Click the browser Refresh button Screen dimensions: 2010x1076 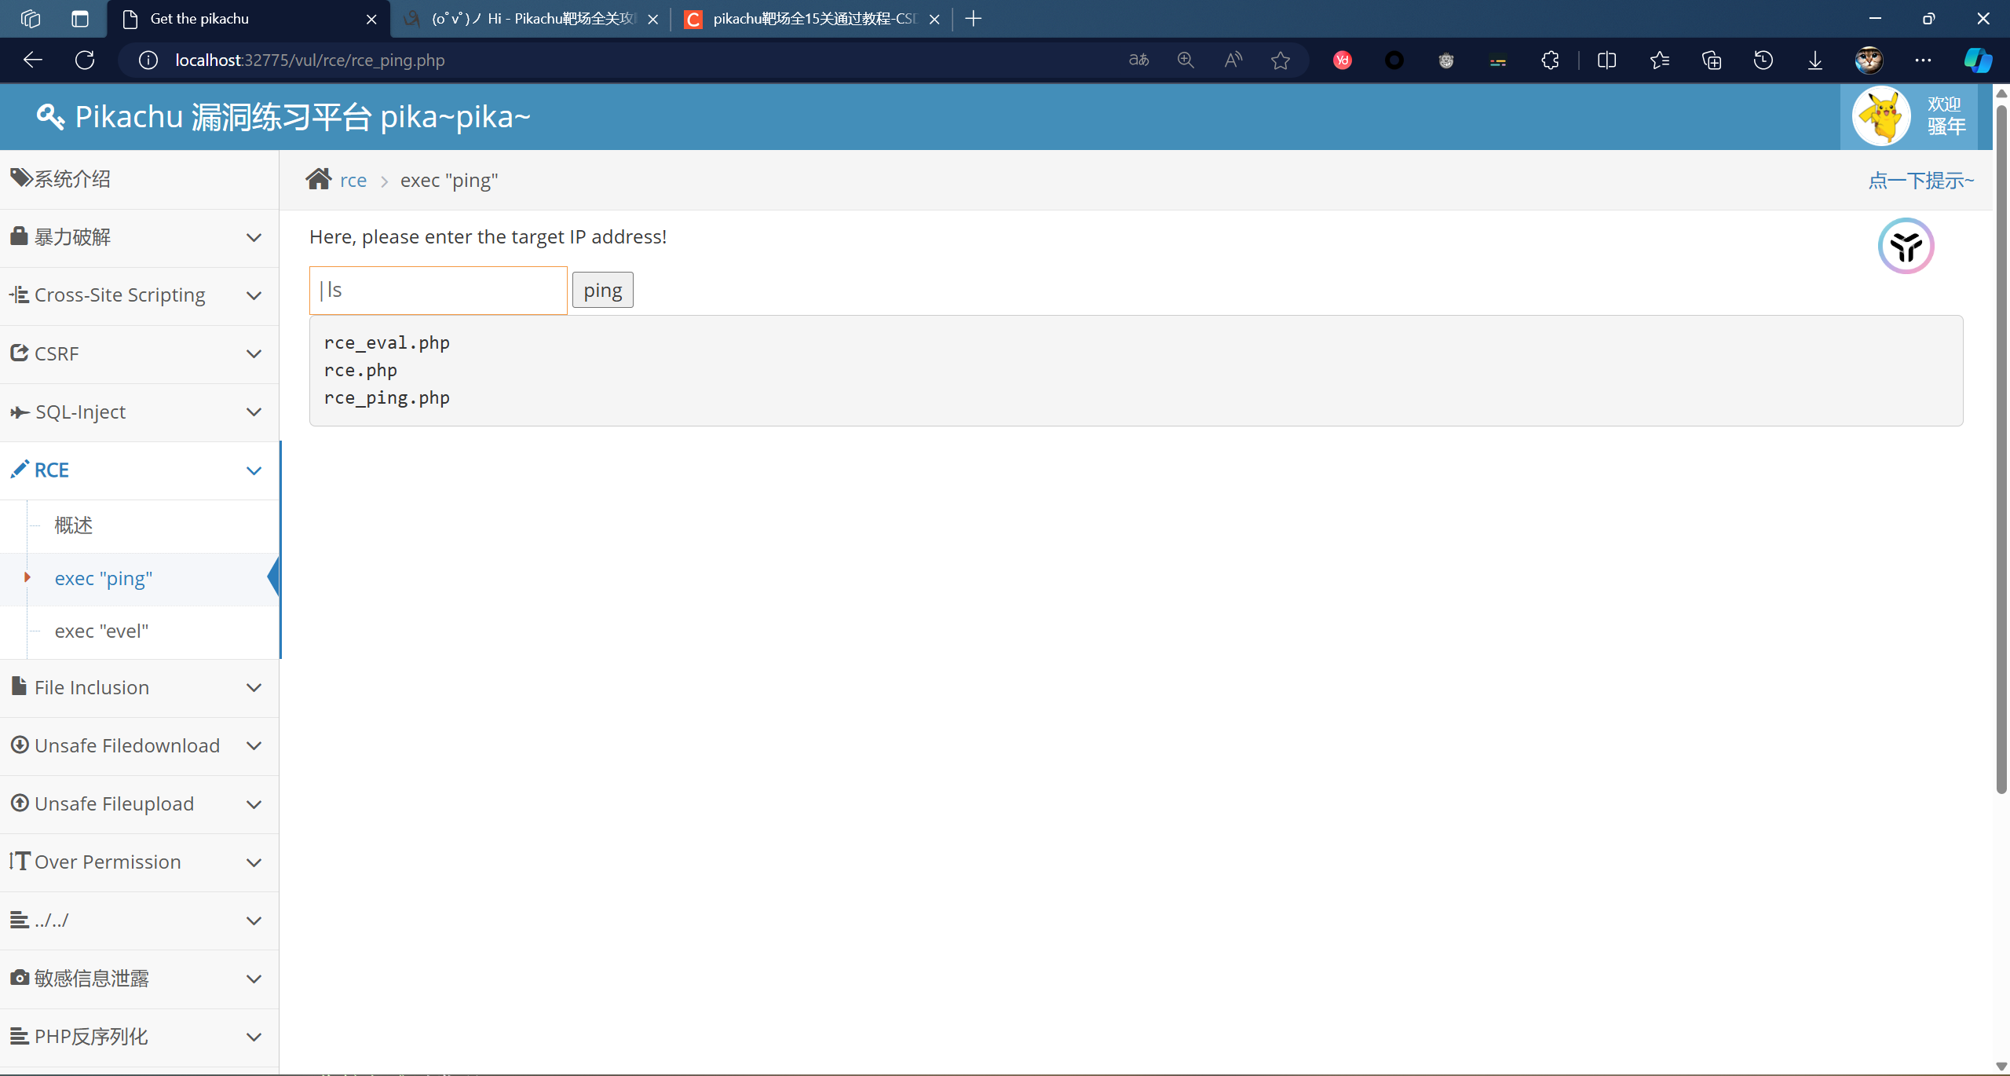click(x=85, y=60)
